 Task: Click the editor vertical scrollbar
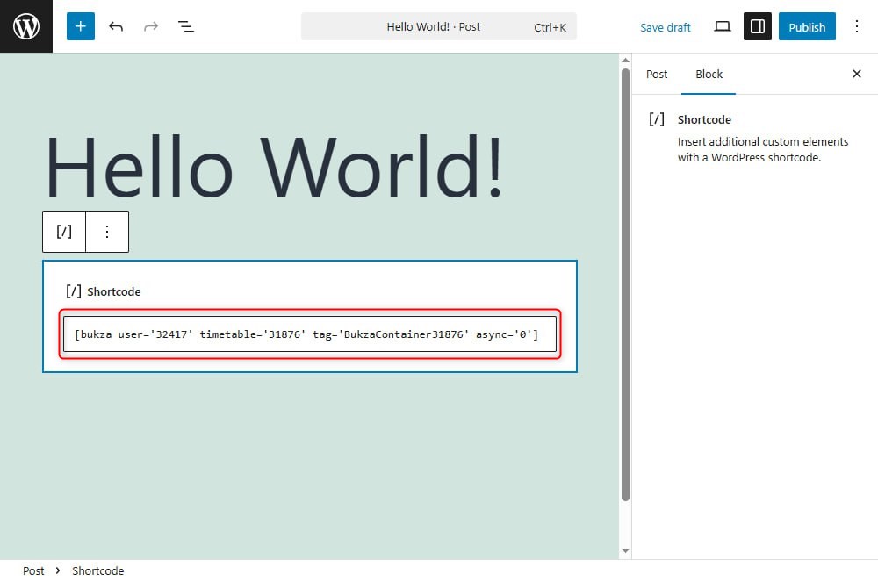pos(625,281)
